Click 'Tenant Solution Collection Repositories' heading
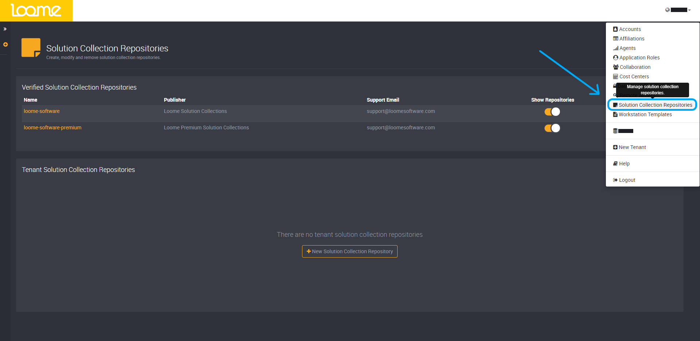This screenshot has width=700, height=341. 78,170
